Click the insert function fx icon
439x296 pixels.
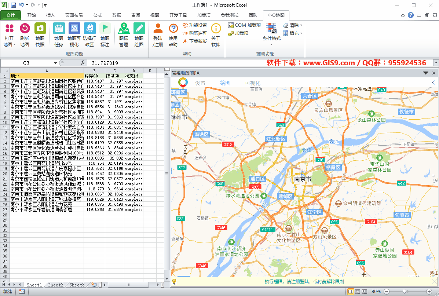pos(83,63)
